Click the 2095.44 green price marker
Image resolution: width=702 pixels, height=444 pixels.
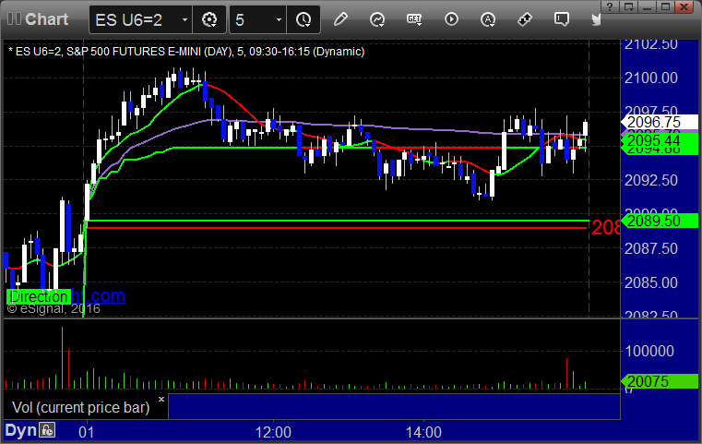pyautogui.click(x=659, y=140)
